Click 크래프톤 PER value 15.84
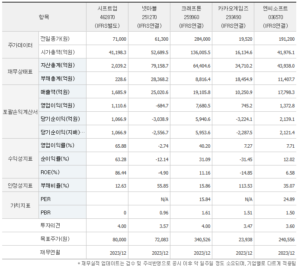The height and width of the screenshot is (266, 298). click(205, 199)
